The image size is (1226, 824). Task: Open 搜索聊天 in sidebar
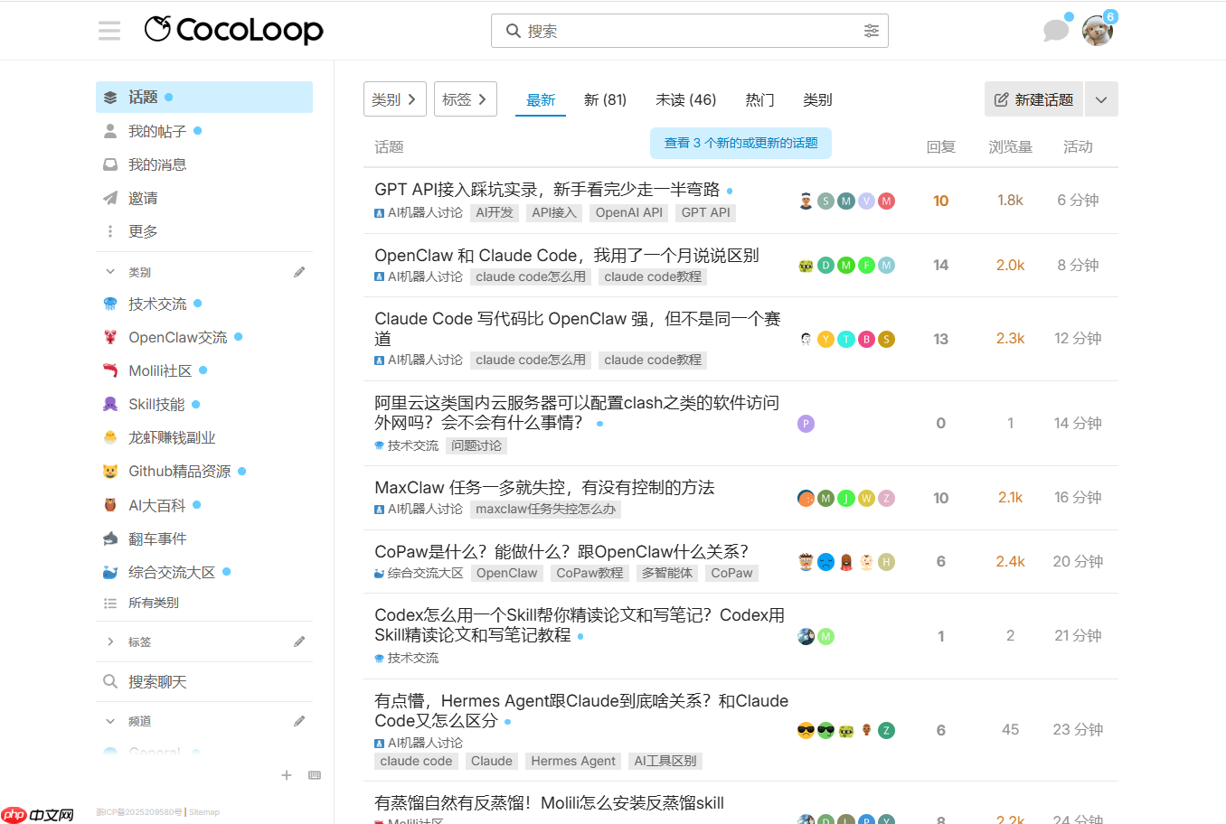point(204,681)
